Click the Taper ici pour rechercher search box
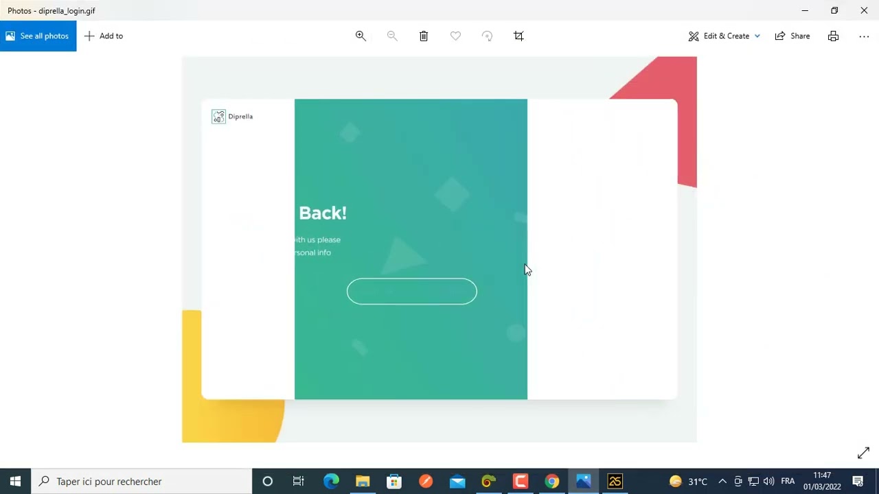The width and height of the screenshot is (879, 494). click(141, 481)
